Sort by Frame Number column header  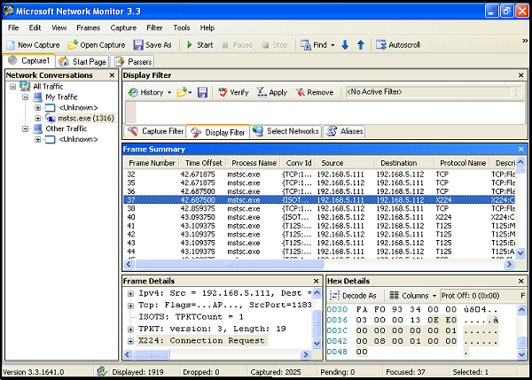point(152,163)
